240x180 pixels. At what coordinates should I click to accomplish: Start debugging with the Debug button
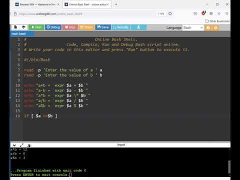[x=53, y=27]
